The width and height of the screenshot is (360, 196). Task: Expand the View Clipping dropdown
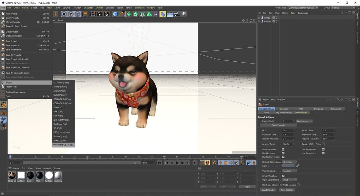[x=289, y=171]
